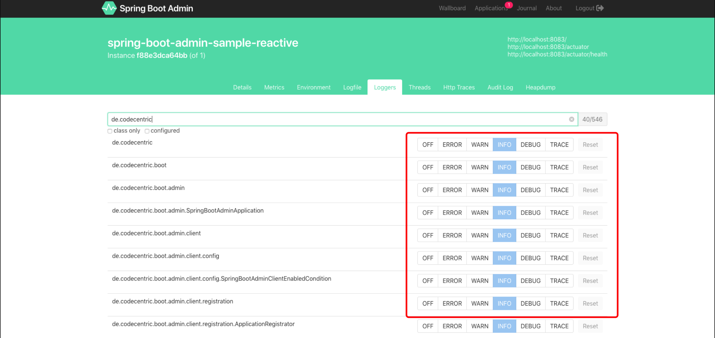715x338 pixels.
Task: Switch to the Logfile tab
Action: (x=352, y=87)
